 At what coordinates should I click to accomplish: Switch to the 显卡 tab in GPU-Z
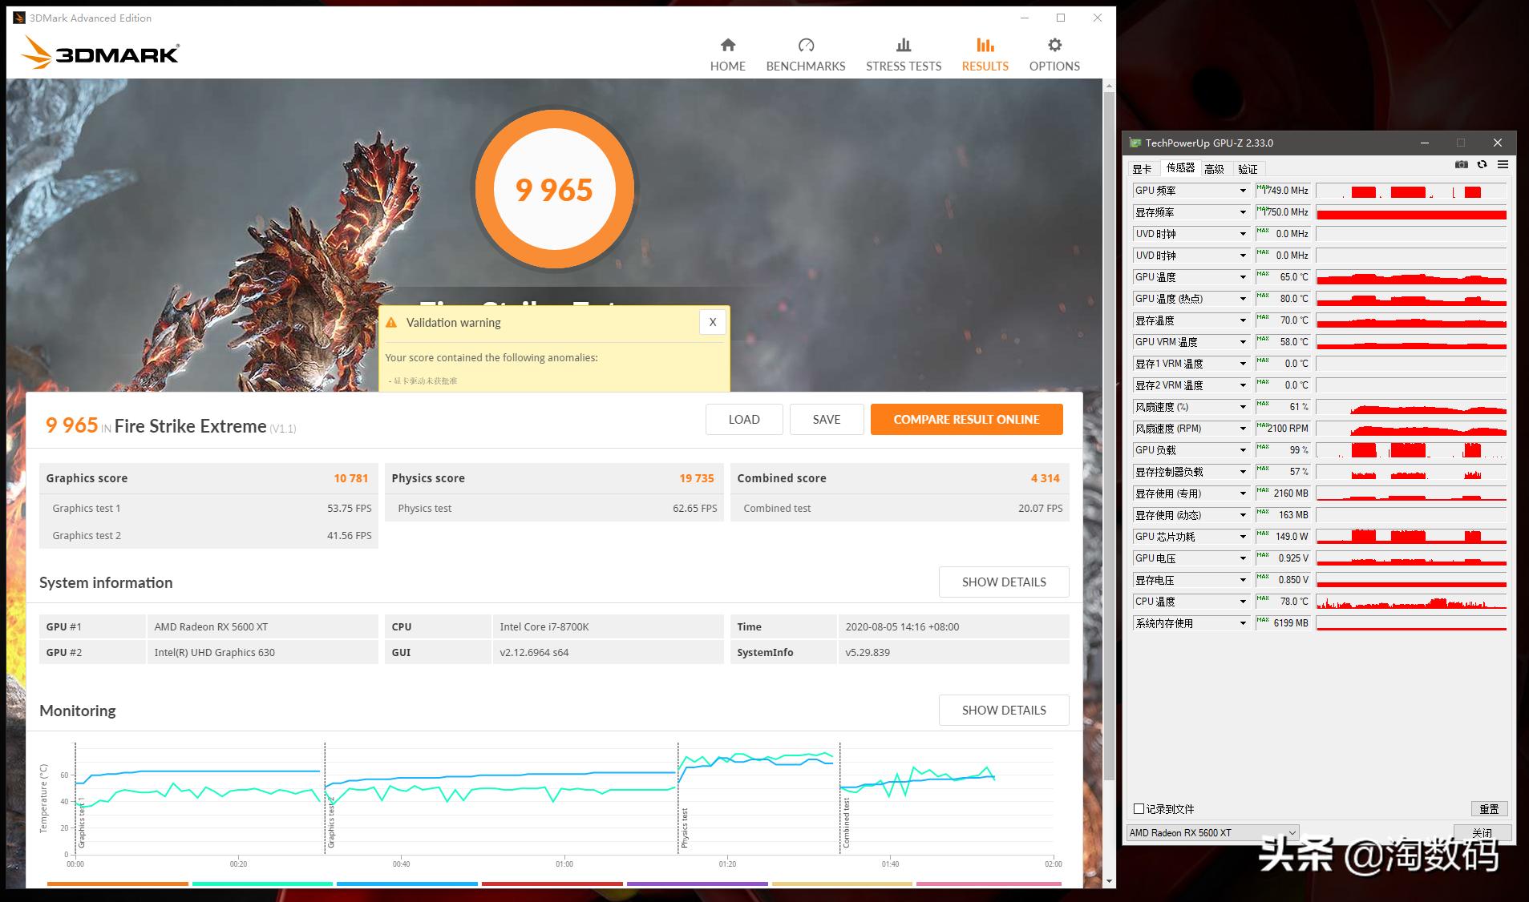pyautogui.click(x=1143, y=168)
